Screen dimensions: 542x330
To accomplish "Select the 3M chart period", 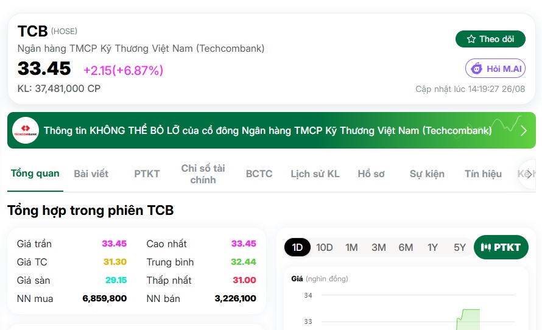I will [379, 247].
